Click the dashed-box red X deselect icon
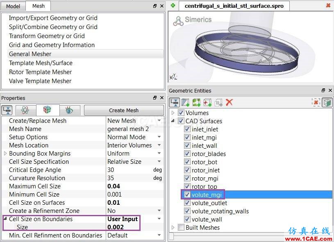 pos(316,102)
